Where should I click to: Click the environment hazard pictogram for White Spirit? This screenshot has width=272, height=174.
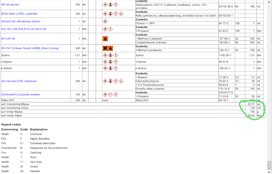click(121, 14)
